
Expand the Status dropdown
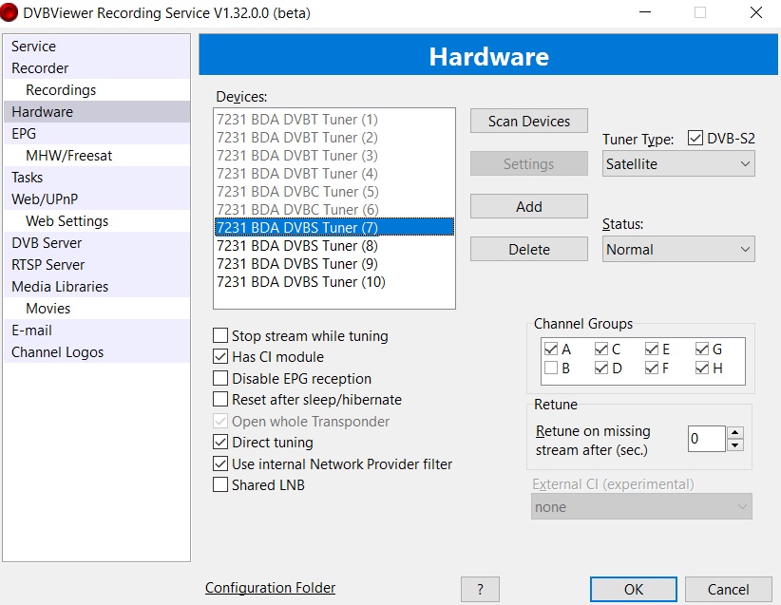(x=678, y=250)
